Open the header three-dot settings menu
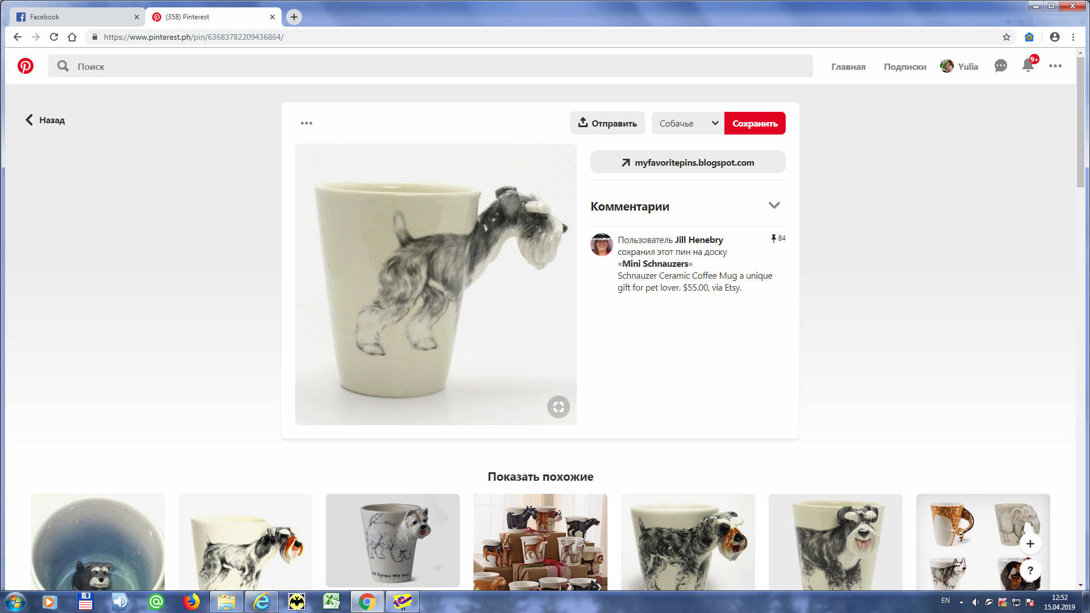This screenshot has height=613, width=1090. point(1055,66)
